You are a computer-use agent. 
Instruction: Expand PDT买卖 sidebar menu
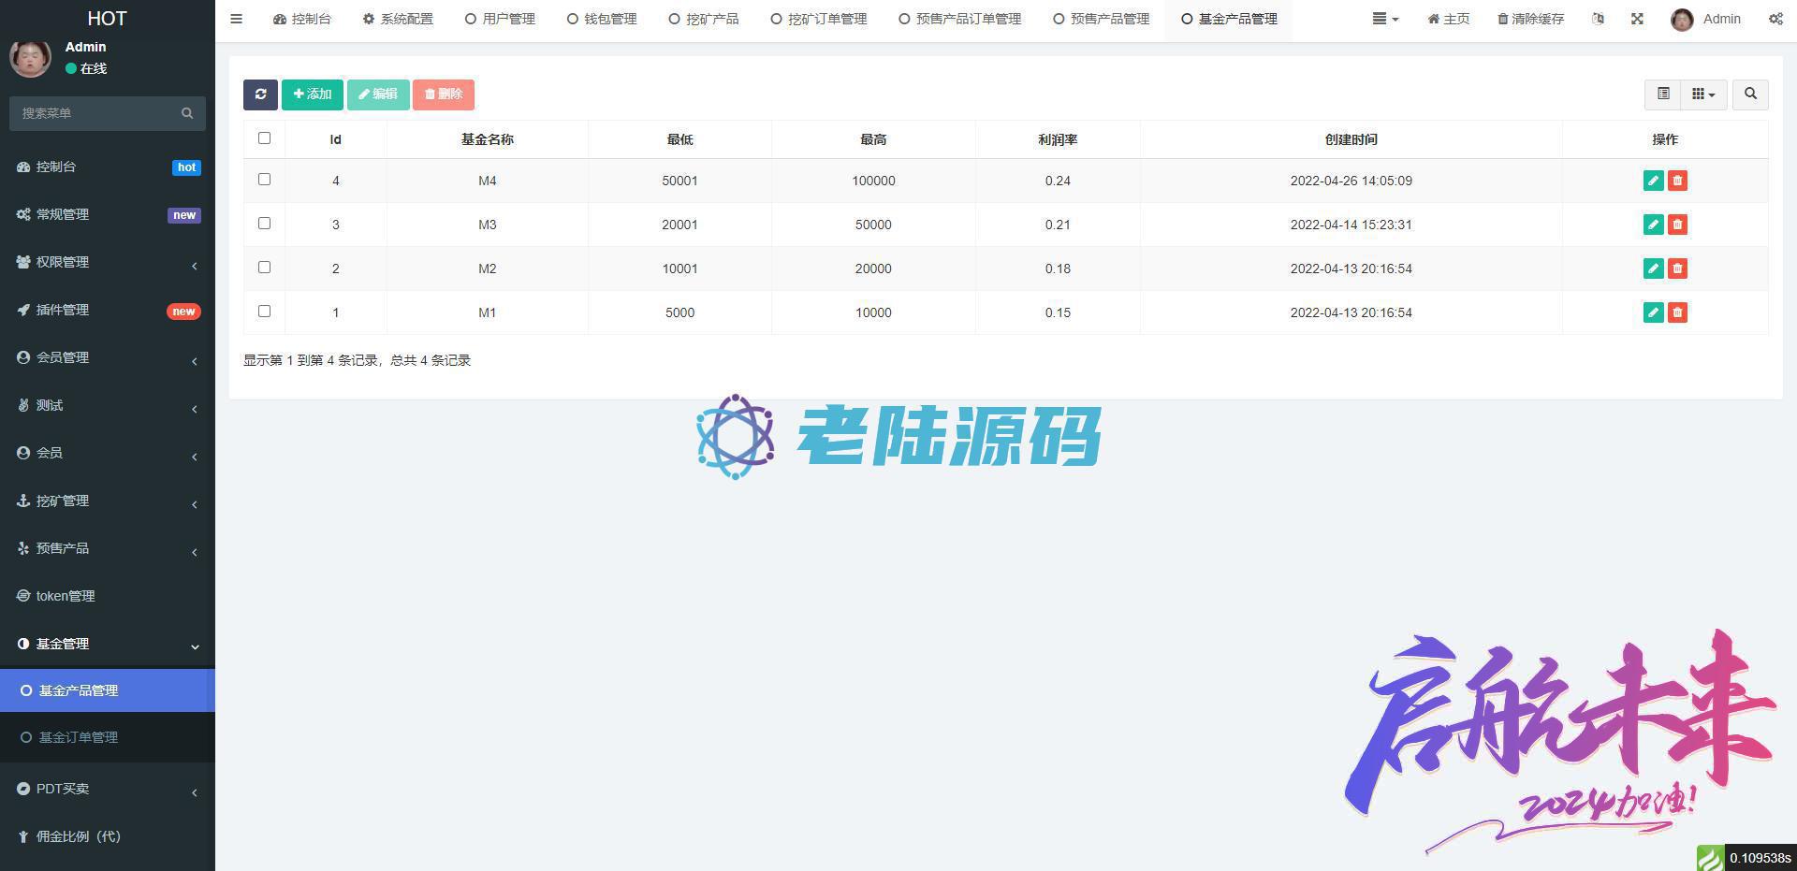[x=108, y=789]
